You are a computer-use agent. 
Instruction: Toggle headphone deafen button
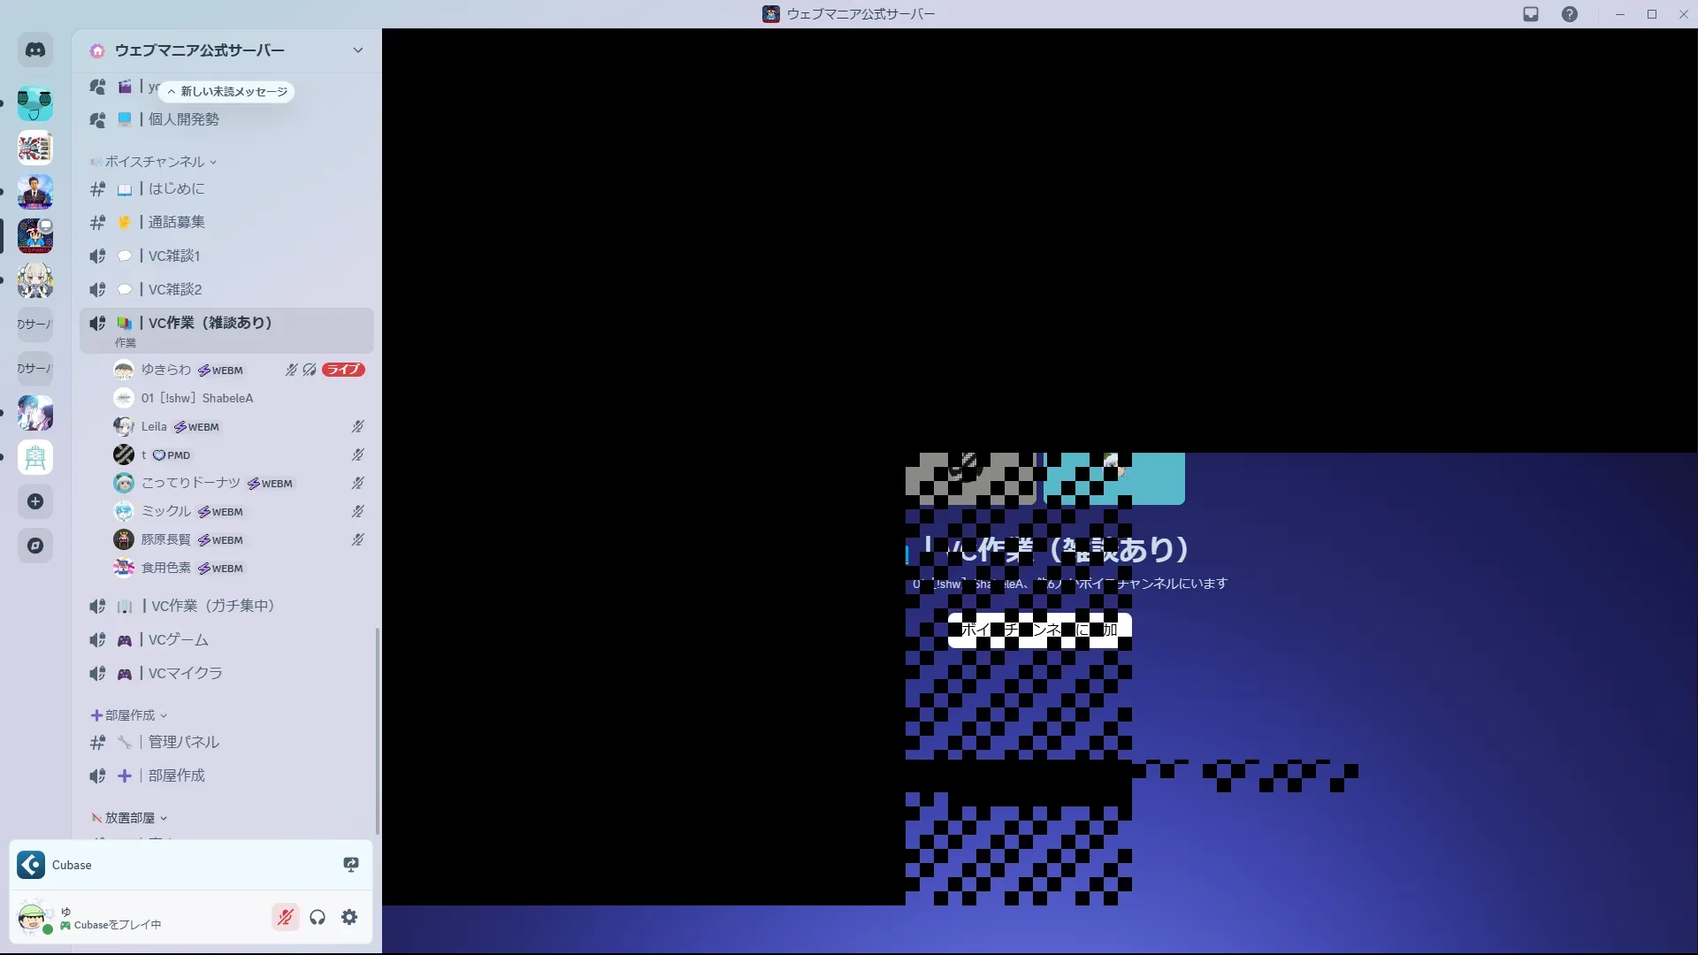(x=317, y=917)
